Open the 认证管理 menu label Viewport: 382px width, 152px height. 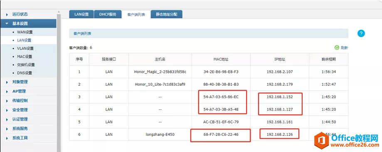20,119
